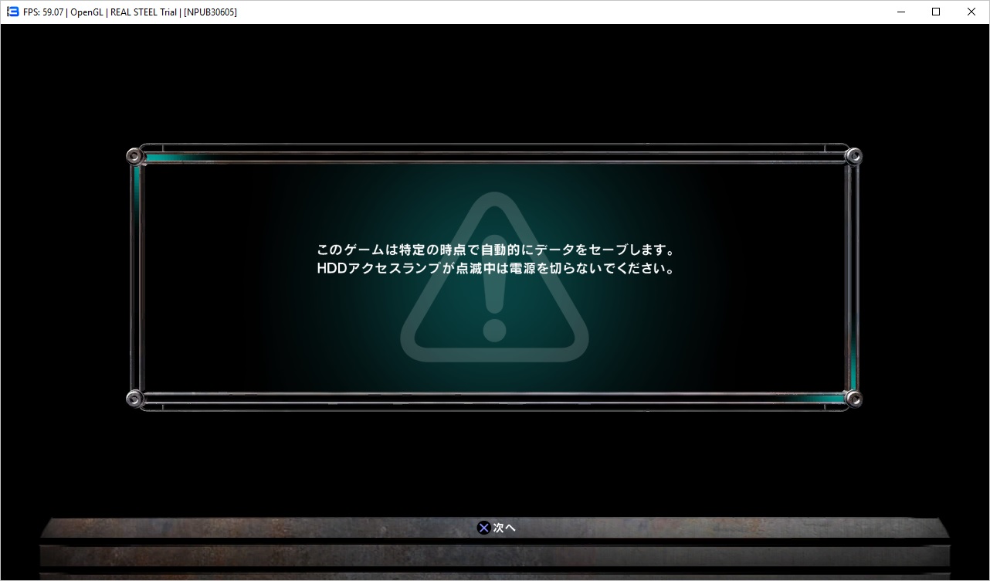Click the NPUB30605 game ID in title
Screen dimensions: 990x581
(211, 12)
